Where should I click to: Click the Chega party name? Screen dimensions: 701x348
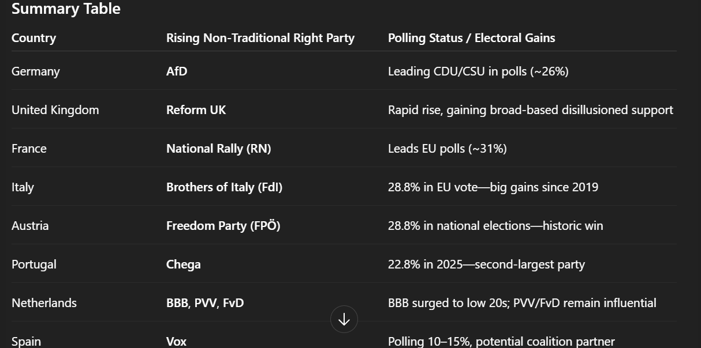click(184, 264)
